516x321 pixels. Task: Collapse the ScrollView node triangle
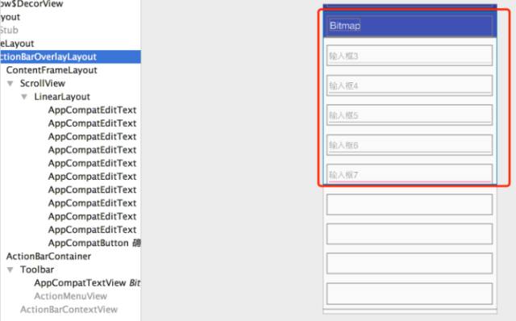coord(10,83)
